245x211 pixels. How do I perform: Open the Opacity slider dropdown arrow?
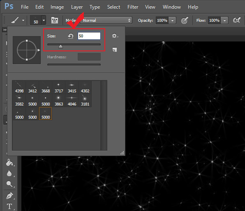tap(172, 21)
